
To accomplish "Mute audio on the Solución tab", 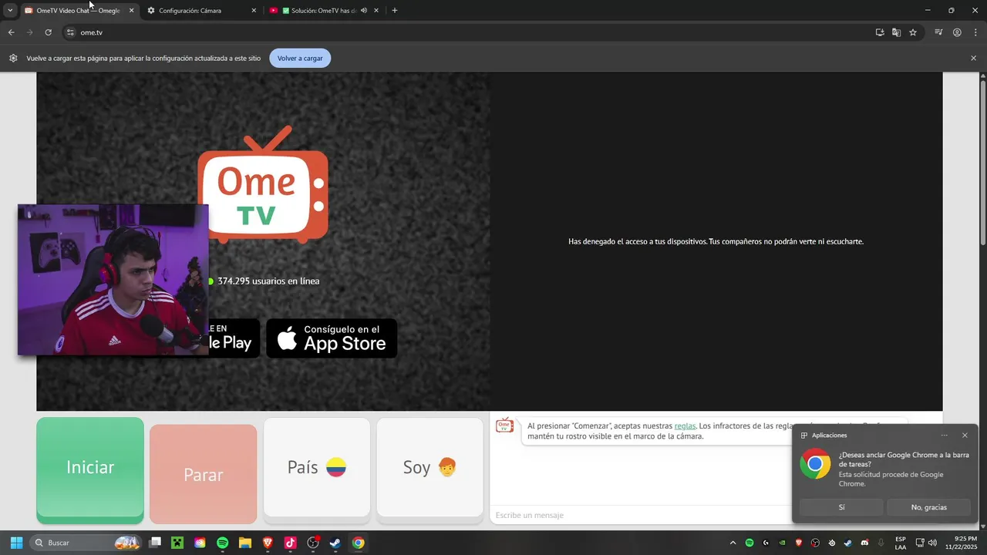I will pyautogui.click(x=363, y=11).
